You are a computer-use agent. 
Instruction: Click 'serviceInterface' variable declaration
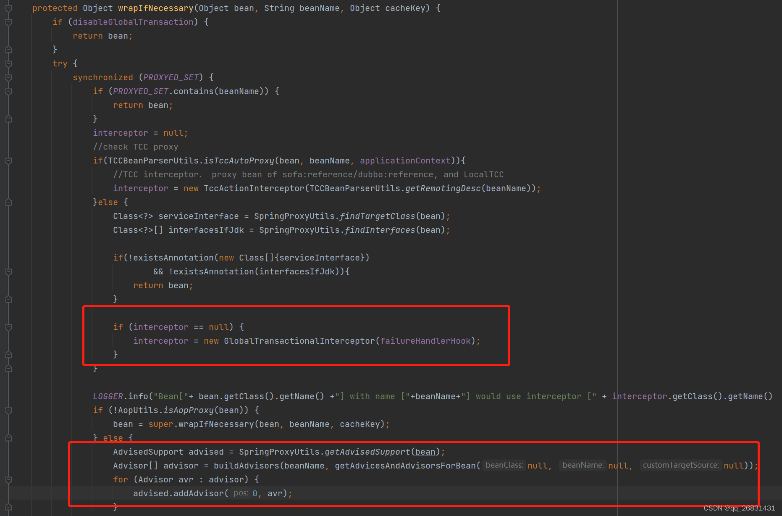pyautogui.click(x=199, y=216)
